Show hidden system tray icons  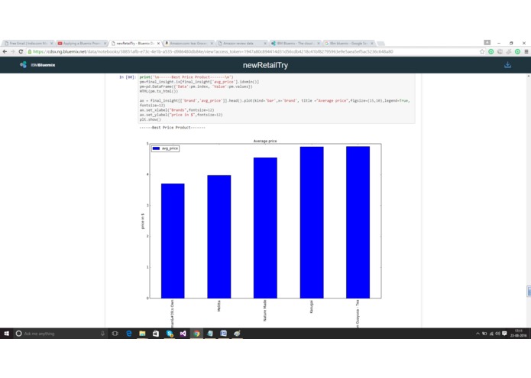(x=478, y=334)
